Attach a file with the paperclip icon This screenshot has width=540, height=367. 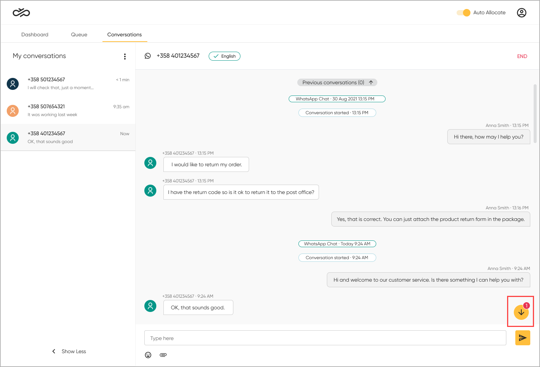point(163,355)
